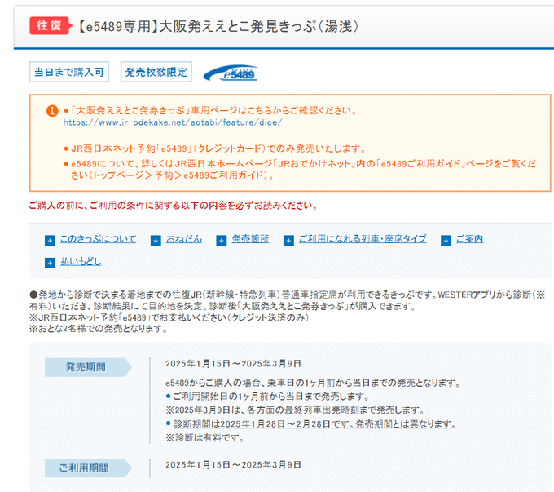Click the 発売期間 date range 2025年1月15日～2025年3月9日
This screenshot has height=492, width=554.
click(x=233, y=364)
